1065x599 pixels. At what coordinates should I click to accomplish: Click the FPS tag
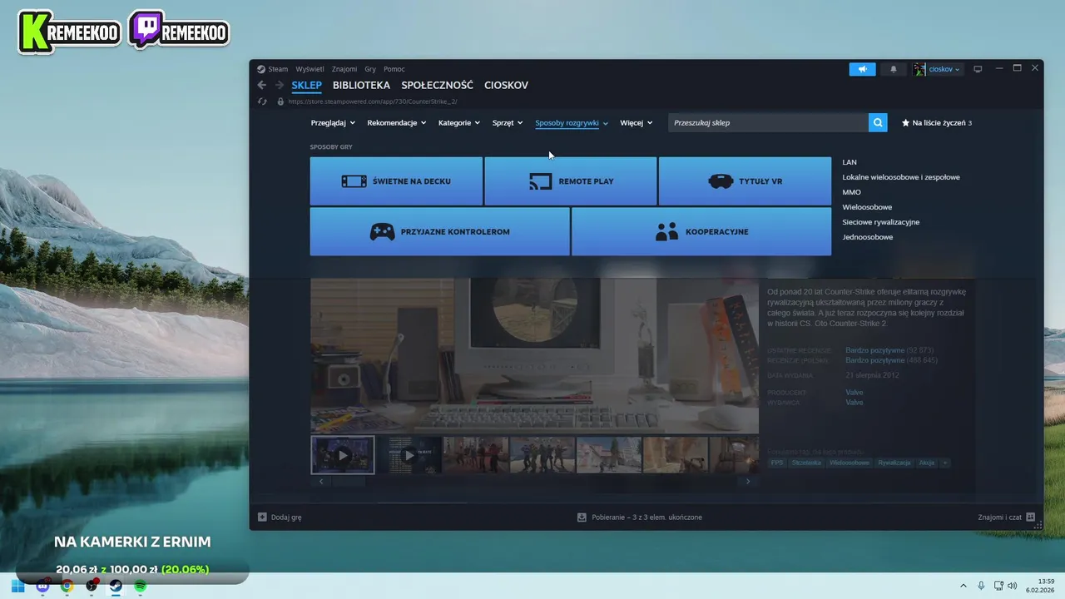click(x=777, y=463)
